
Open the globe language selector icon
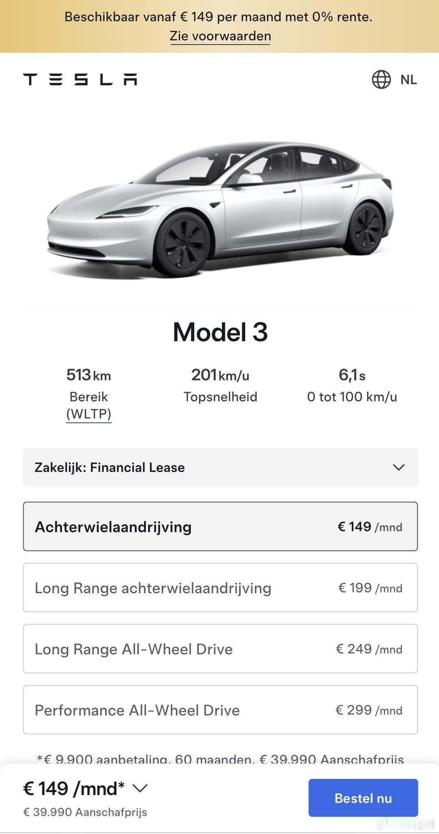381,79
